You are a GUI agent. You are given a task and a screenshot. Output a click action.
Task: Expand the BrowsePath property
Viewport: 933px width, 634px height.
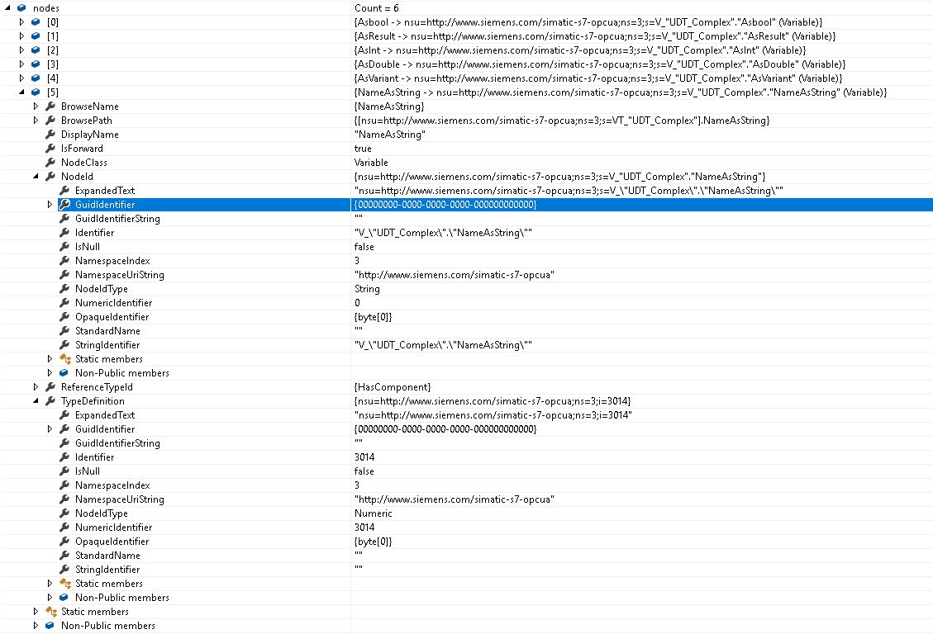(x=36, y=121)
